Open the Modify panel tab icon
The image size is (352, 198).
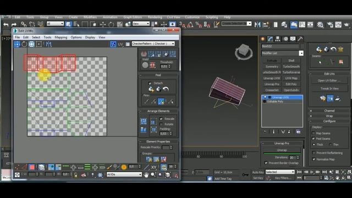click(x=270, y=39)
